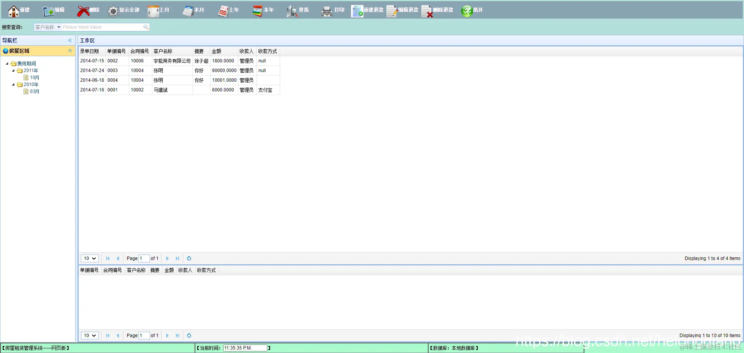Click the 支付宝 payment method cell

click(x=268, y=90)
